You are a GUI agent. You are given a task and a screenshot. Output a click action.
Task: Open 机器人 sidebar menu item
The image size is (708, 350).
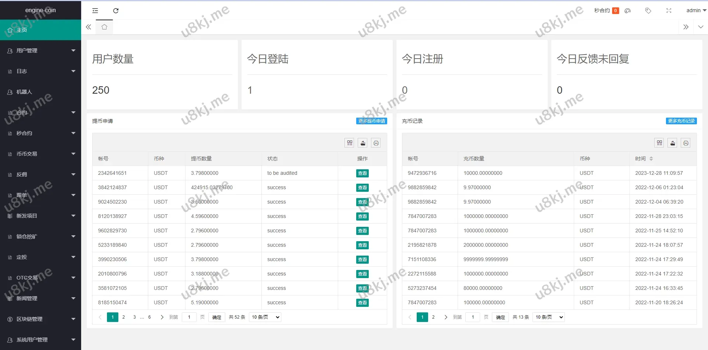coord(41,92)
